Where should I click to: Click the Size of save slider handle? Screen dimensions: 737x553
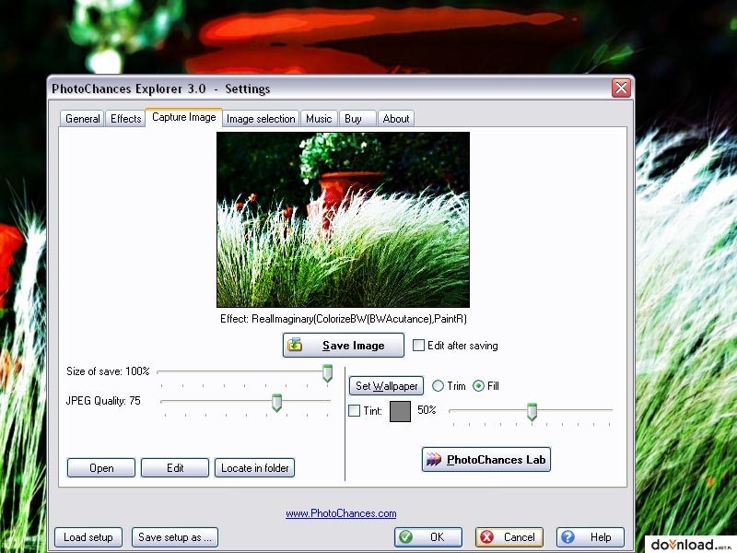(327, 372)
